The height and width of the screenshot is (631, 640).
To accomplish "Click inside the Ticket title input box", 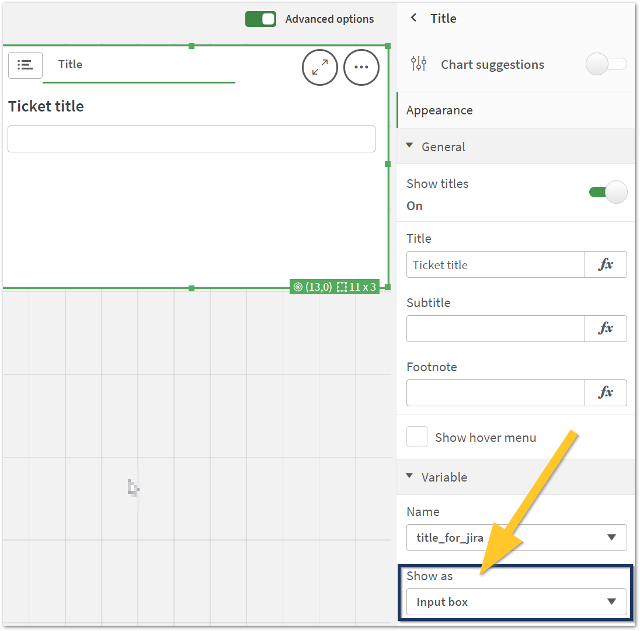I will tap(191, 138).
